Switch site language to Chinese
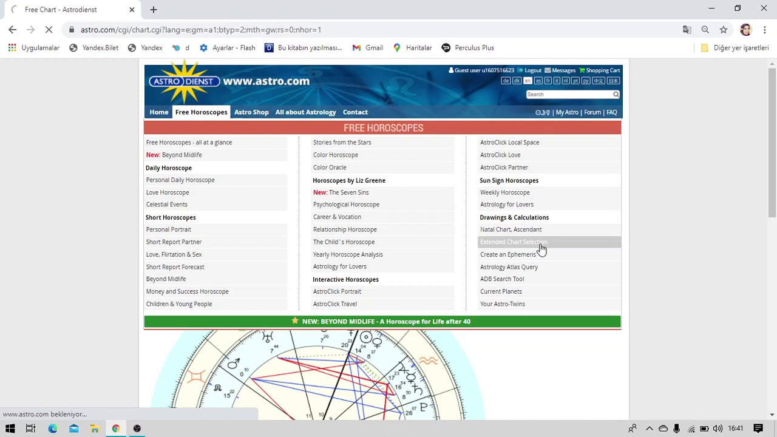 pos(599,81)
